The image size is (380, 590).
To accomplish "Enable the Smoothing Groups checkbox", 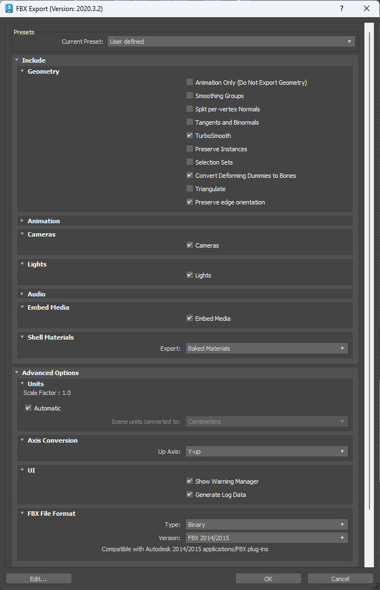I will pos(190,96).
